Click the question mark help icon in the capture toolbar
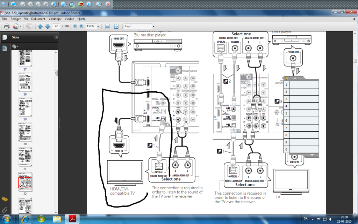Screen dimensions: 358x224 click(x=99, y=4)
